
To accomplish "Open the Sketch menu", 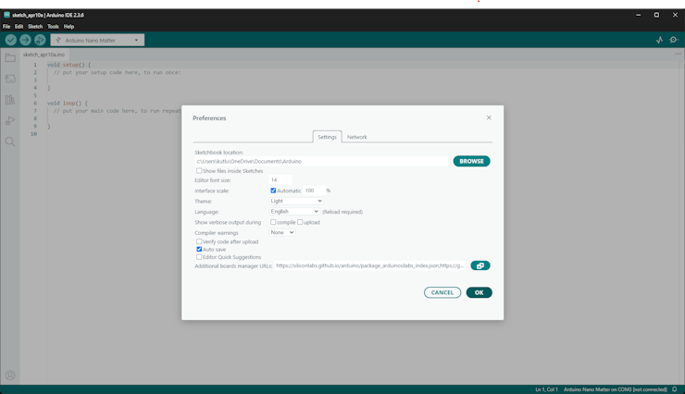I will pos(35,27).
